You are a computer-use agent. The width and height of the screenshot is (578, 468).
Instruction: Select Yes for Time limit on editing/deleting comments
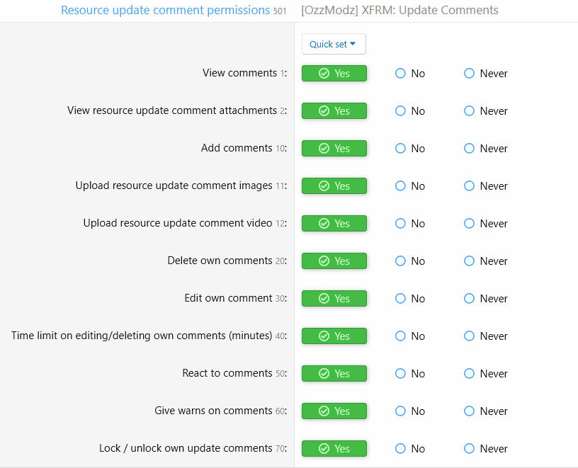(x=334, y=336)
